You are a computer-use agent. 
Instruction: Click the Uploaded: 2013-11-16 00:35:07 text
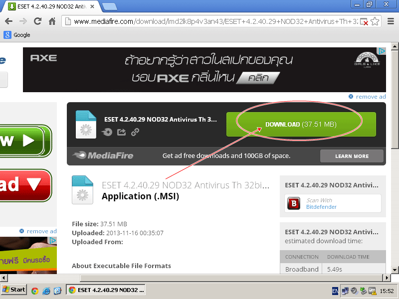click(118, 233)
